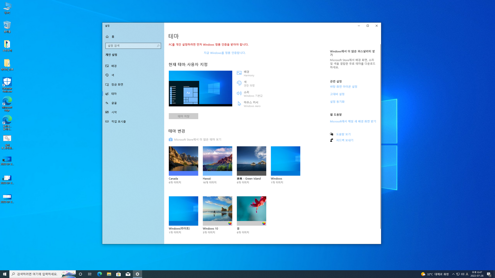Open weather widget showing 32°C
The height and width of the screenshot is (278, 495).
pyautogui.click(x=435, y=274)
